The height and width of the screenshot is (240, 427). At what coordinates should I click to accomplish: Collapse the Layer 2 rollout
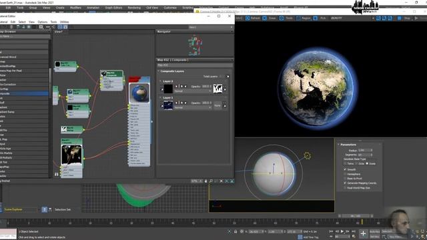coord(160,81)
